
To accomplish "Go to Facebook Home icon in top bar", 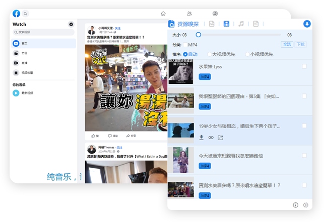I will [x=163, y=14].
